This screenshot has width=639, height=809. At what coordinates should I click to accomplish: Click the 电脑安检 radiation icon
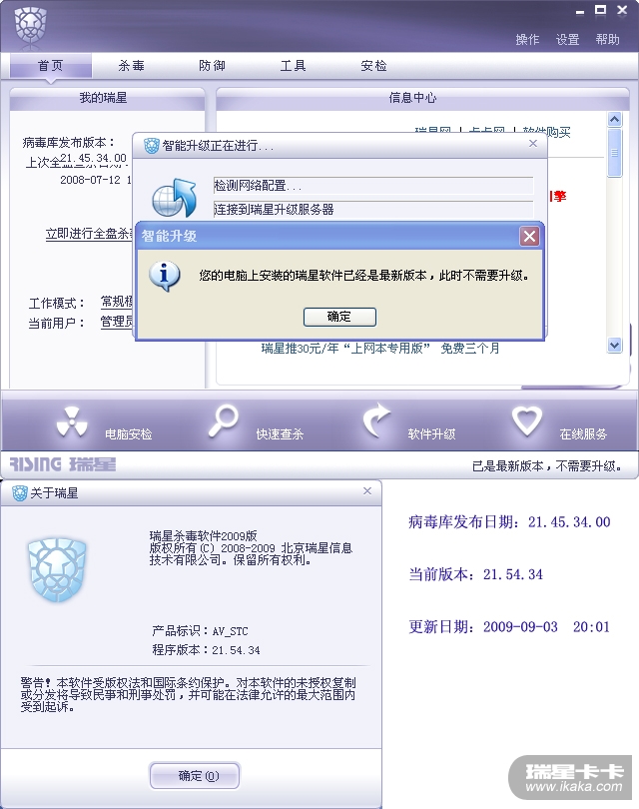tap(72, 421)
